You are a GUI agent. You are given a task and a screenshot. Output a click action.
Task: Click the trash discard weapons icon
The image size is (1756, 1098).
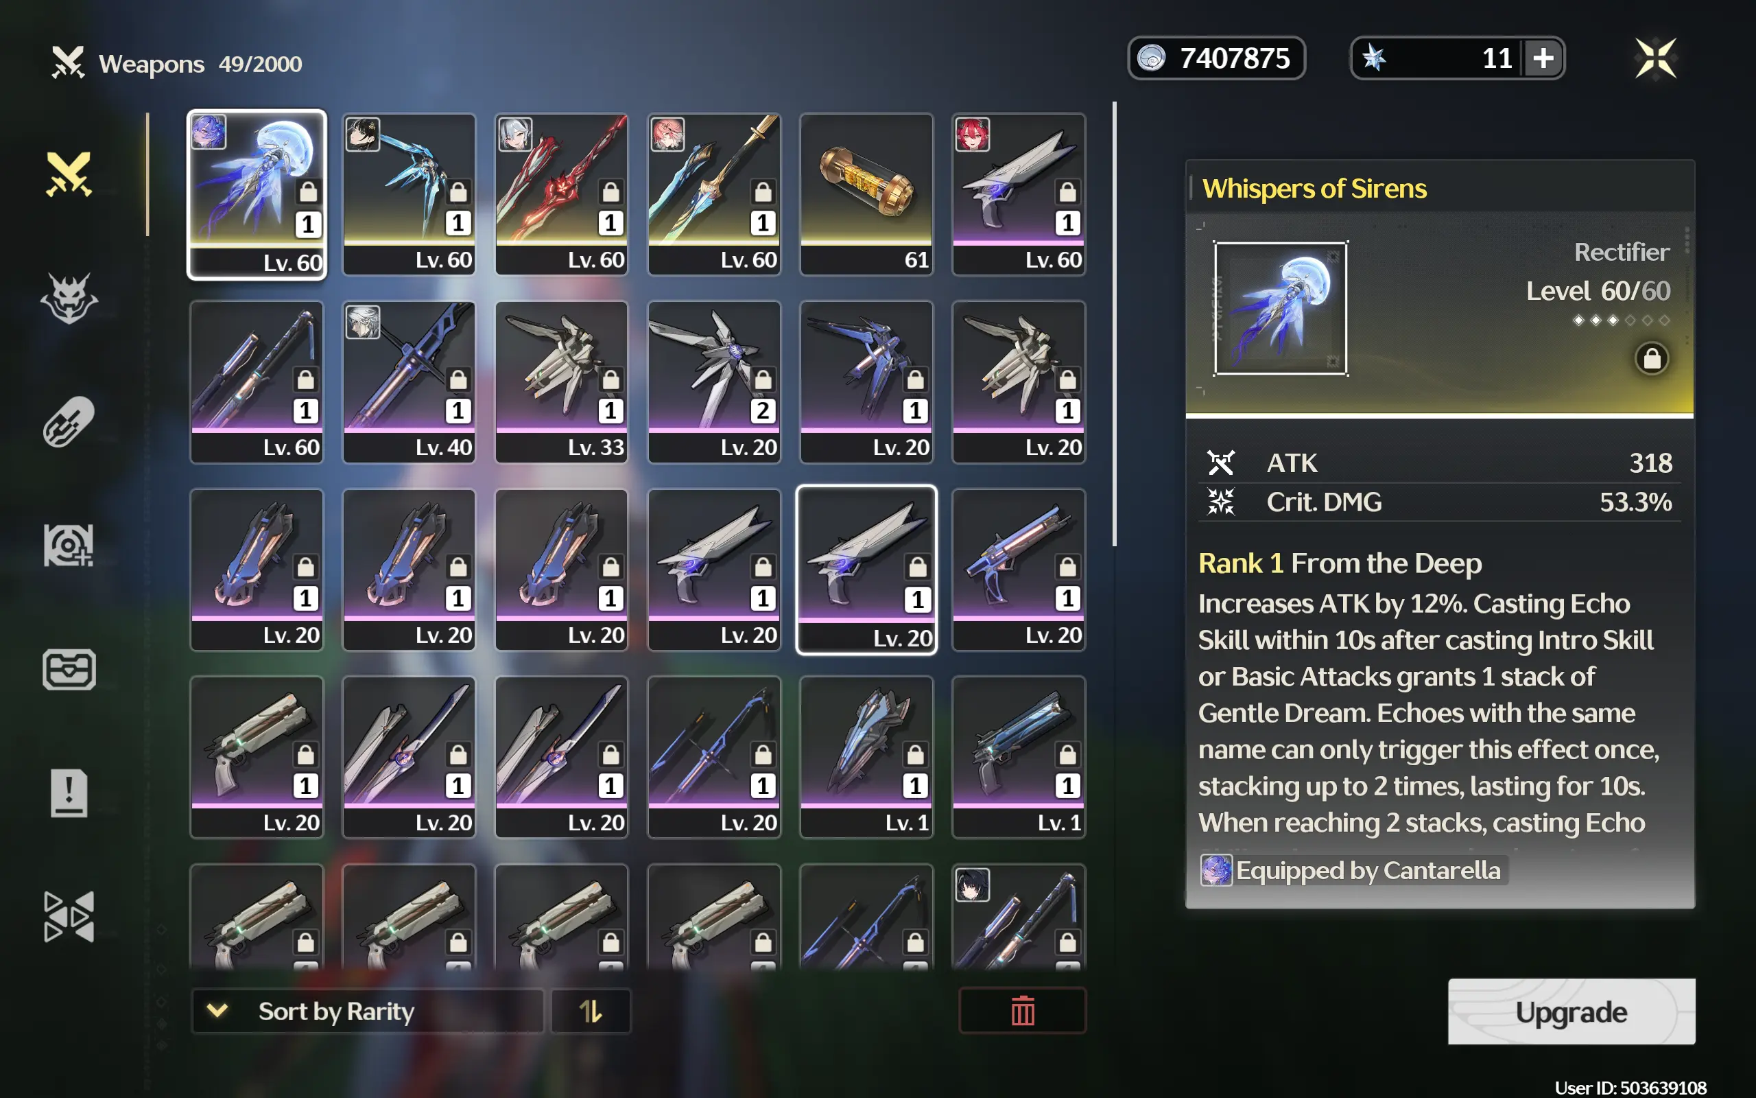(1023, 1010)
